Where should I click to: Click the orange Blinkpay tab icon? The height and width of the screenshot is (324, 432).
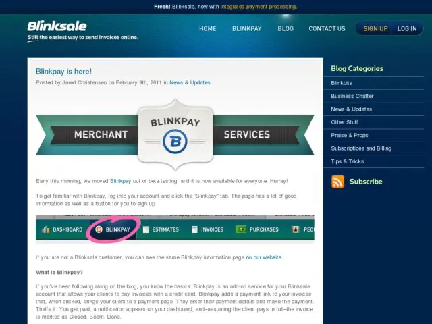click(x=99, y=230)
